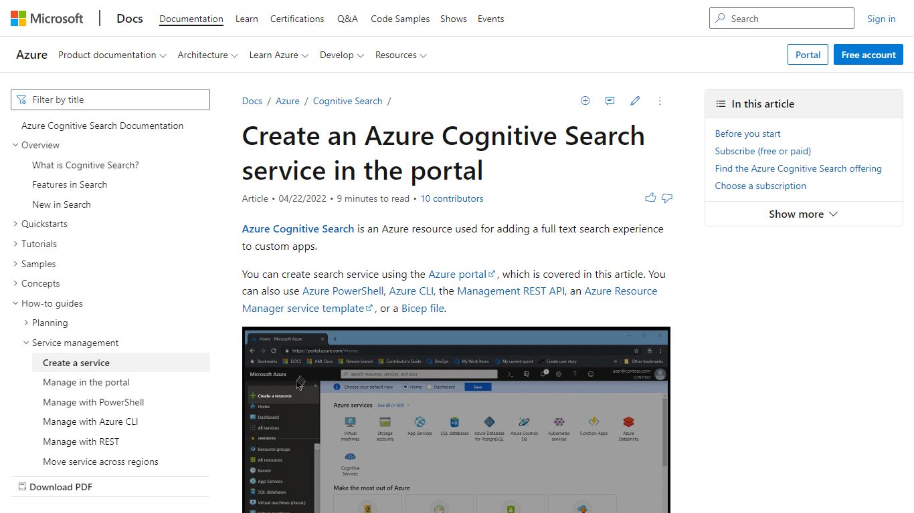Open the 10 contributors link
This screenshot has width=914, height=513.
point(452,198)
